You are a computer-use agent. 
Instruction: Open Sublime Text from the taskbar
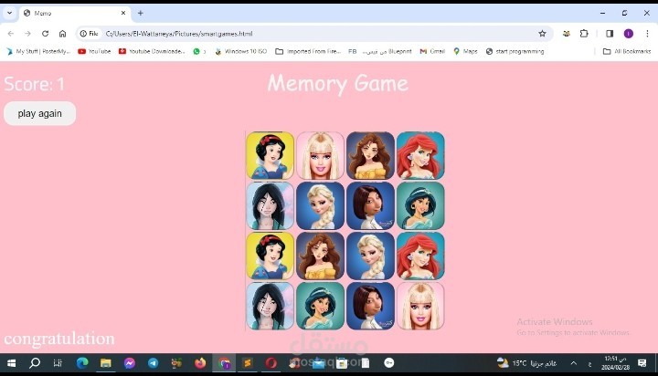pos(248,363)
